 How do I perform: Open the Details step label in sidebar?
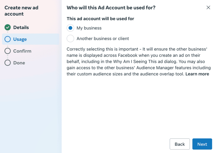pos(21,28)
